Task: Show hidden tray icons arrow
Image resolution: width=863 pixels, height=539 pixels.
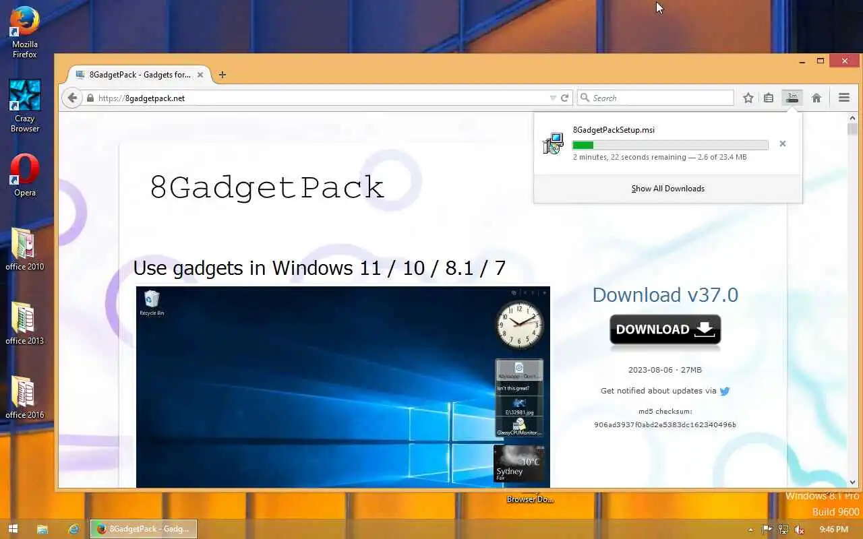Action: (750, 530)
